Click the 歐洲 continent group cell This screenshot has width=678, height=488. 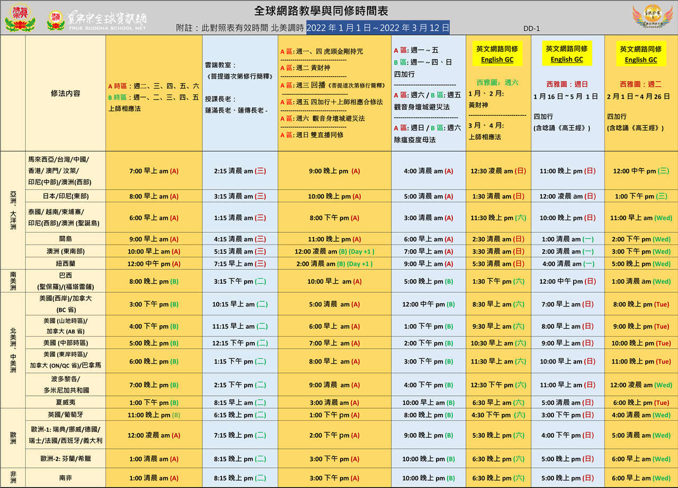(13, 438)
